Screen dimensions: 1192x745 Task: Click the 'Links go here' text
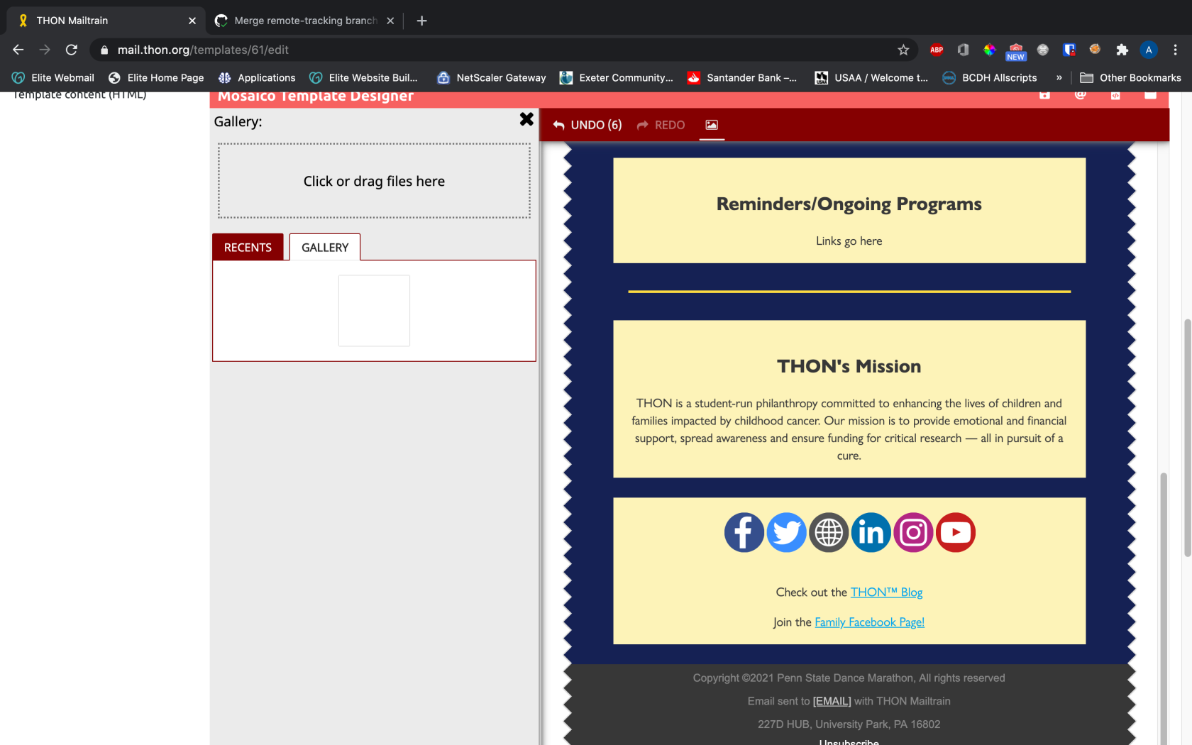click(x=849, y=241)
